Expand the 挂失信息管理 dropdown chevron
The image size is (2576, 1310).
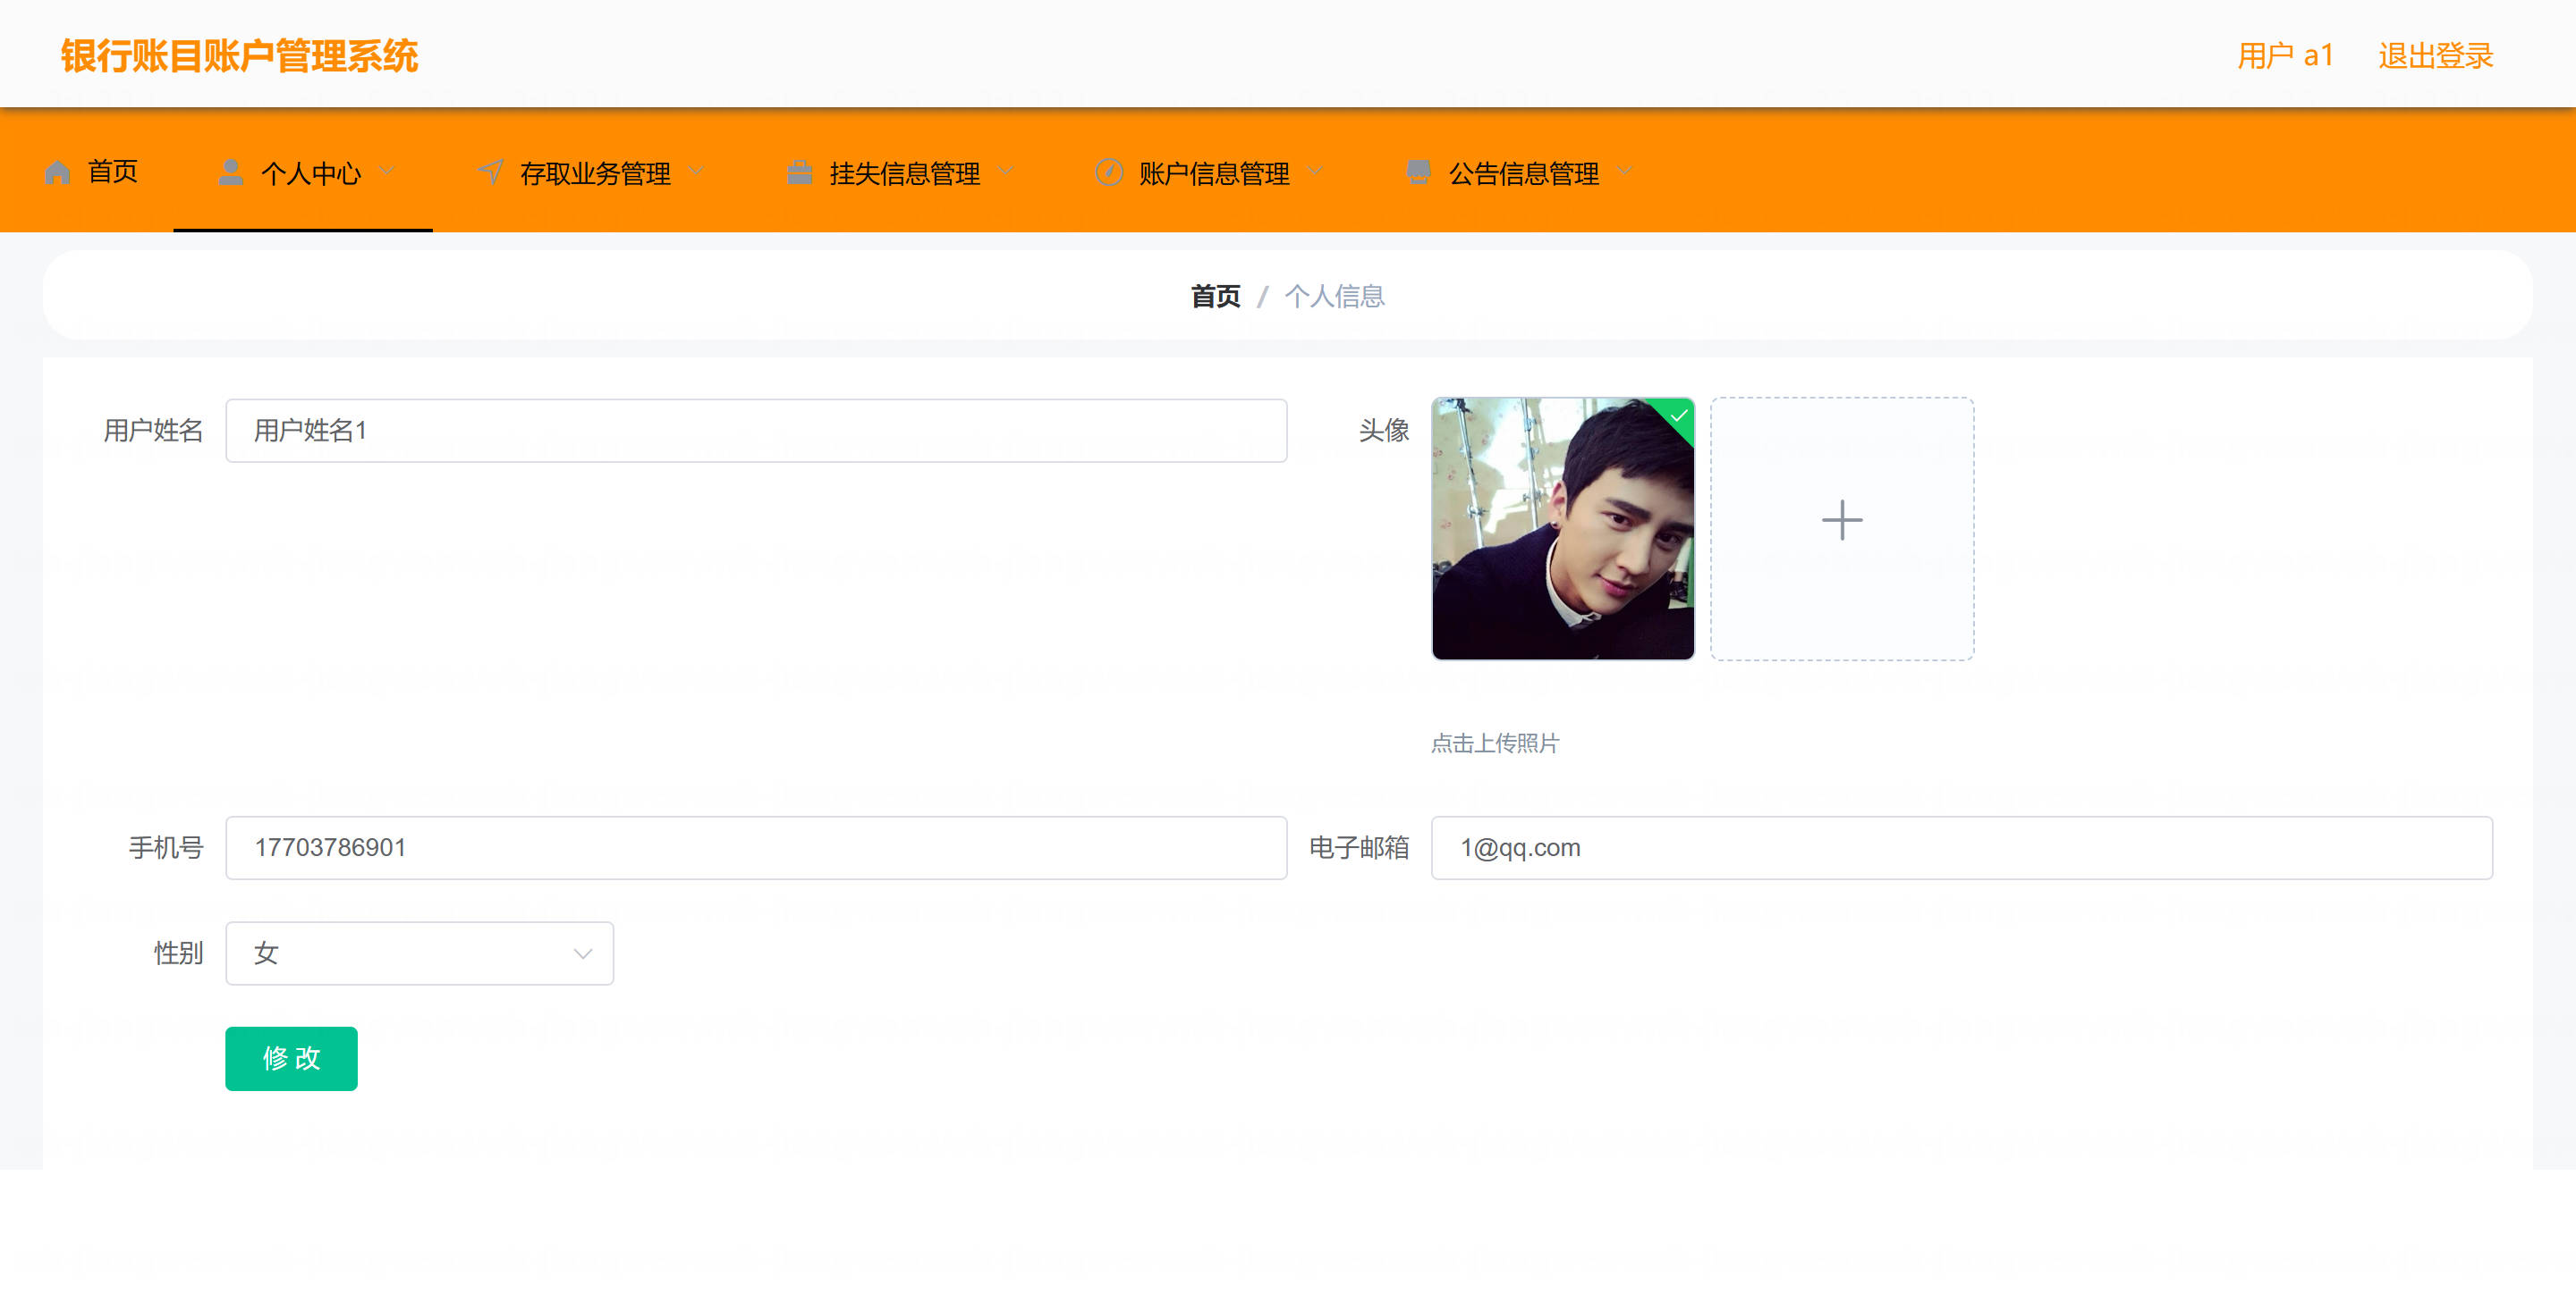[x=1006, y=172]
